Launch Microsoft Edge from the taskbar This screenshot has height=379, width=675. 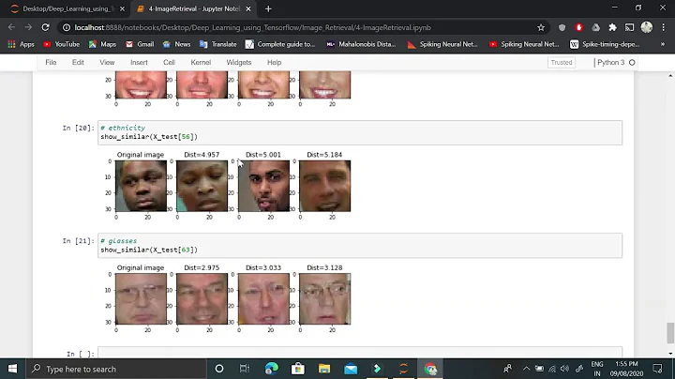(x=272, y=369)
